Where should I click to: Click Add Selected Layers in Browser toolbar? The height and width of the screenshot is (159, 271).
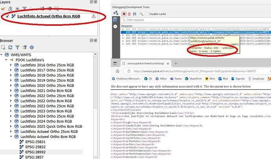(x=3, y=47)
